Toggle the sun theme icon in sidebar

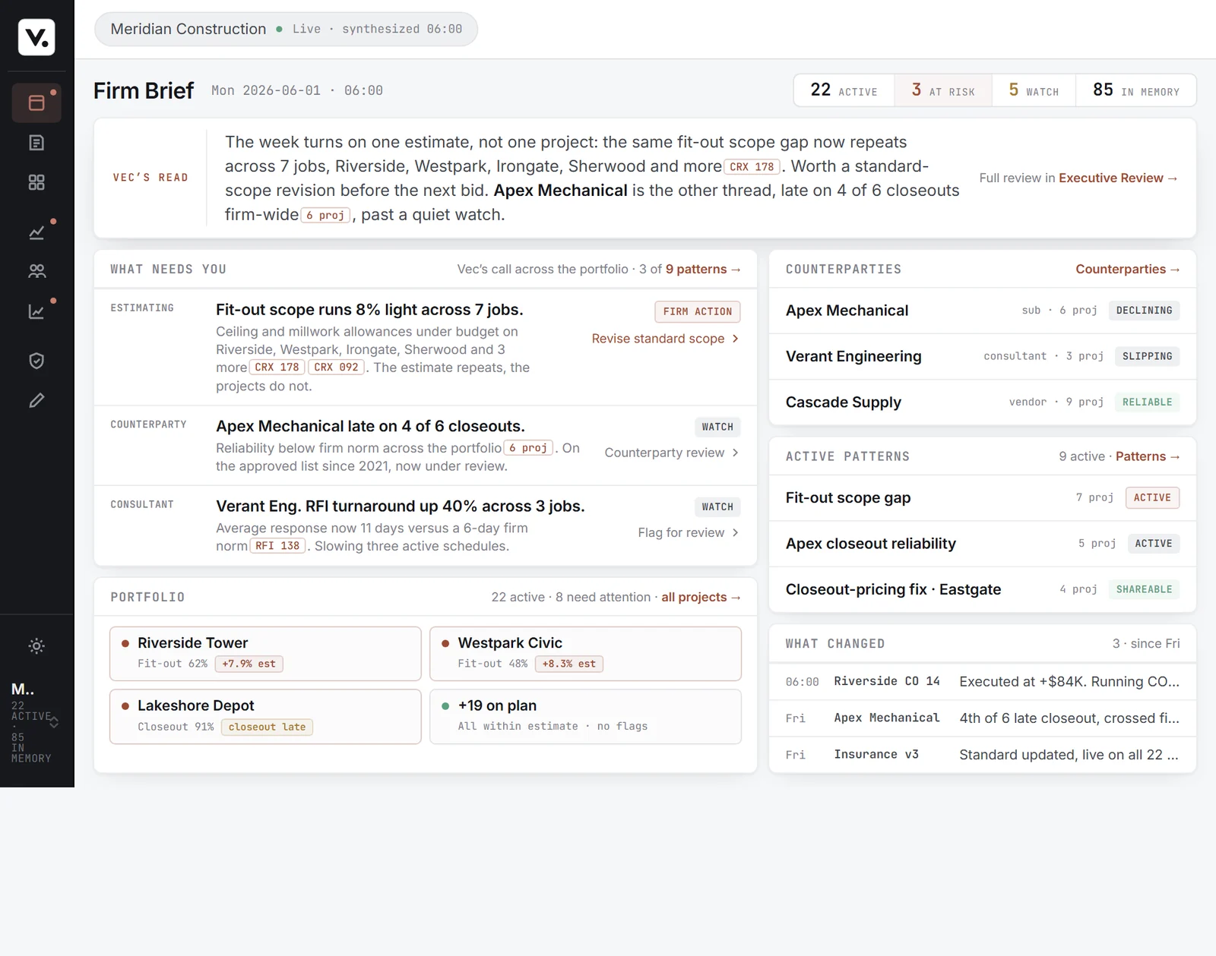coord(36,646)
